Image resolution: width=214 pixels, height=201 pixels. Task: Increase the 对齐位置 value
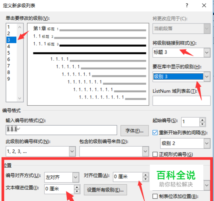coord(146,175)
